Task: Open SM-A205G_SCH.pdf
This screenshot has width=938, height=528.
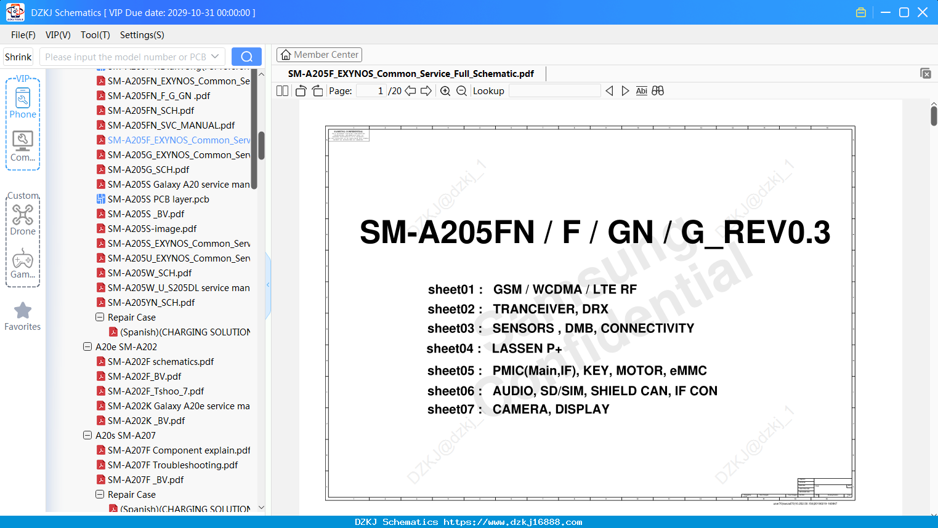Action: coord(143,170)
